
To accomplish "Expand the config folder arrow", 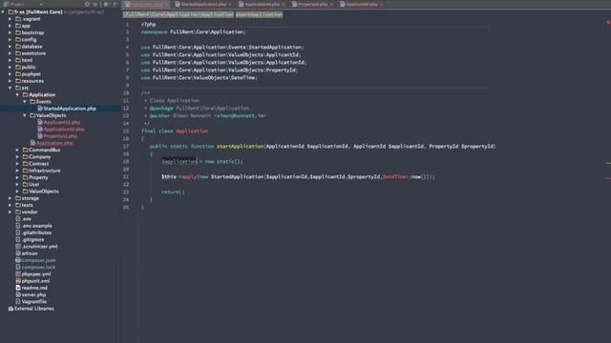I will [11, 40].
